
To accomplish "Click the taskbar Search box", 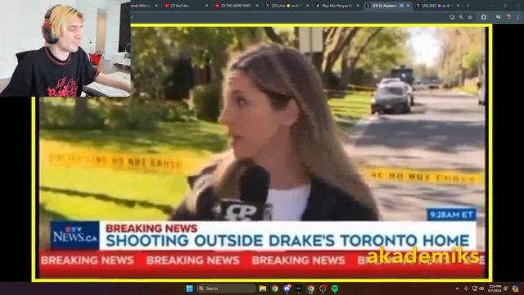I will [x=226, y=288].
